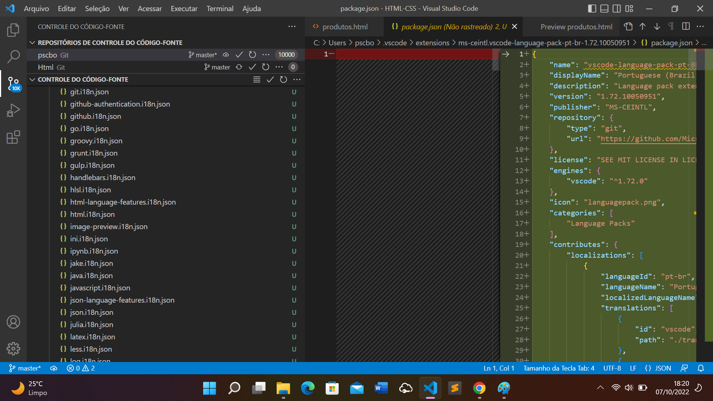Switch Html repository branch master
Image resolution: width=713 pixels, height=401 pixels.
[x=217, y=67]
